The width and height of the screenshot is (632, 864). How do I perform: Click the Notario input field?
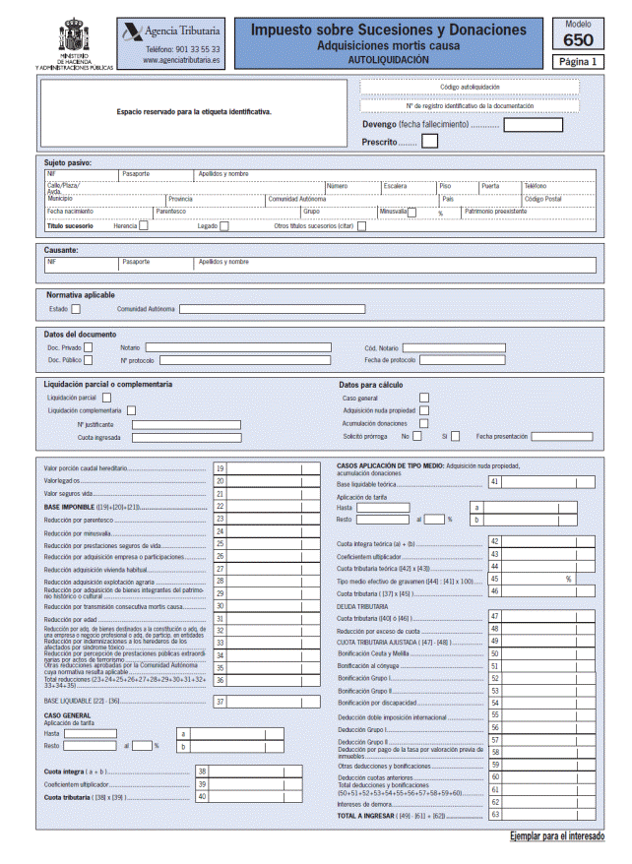click(x=238, y=347)
